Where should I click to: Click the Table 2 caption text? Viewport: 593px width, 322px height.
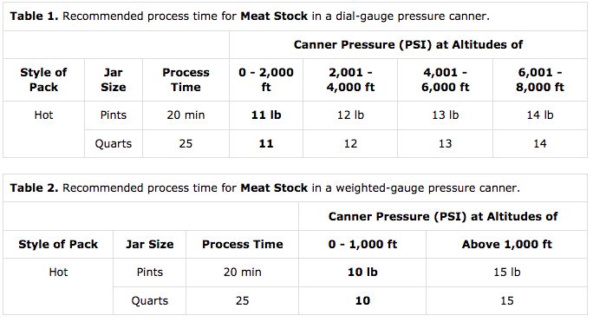[x=264, y=187]
